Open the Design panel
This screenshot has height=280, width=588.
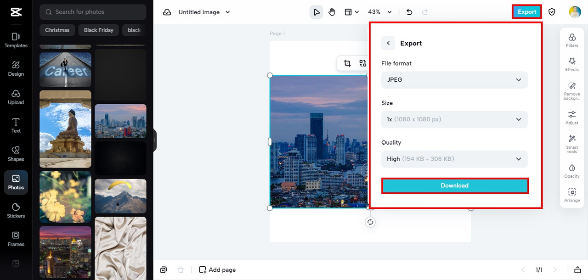pyautogui.click(x=16, y=68)
